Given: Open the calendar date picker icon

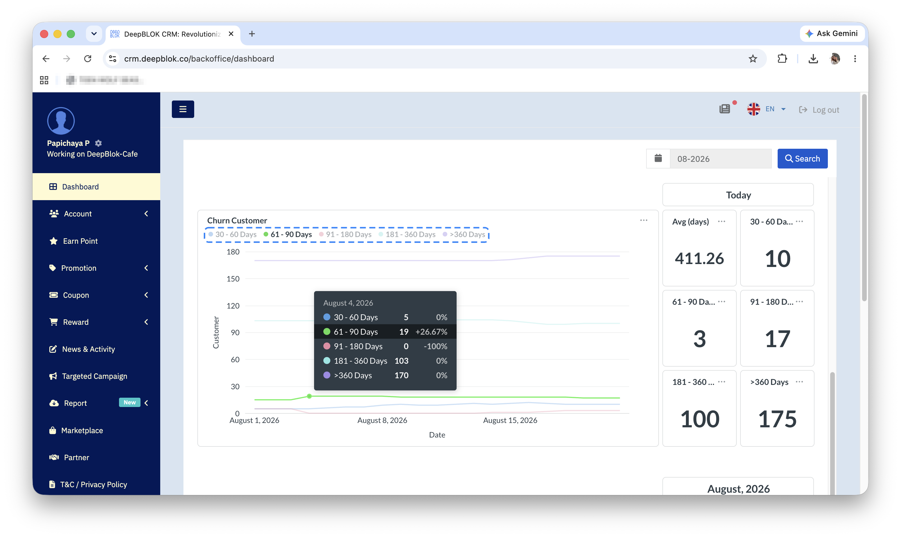Looking at the screenshot, I should pyautogui.click(x=658, y=158).
